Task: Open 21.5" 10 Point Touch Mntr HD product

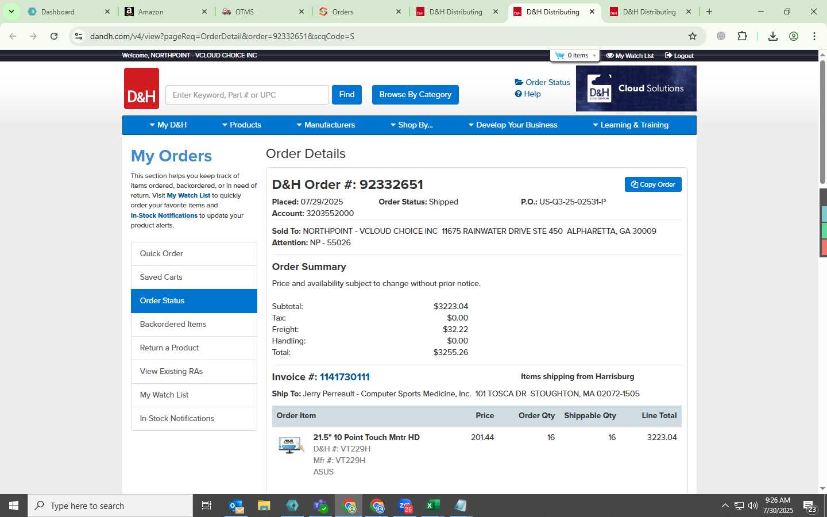Action: click(x=366, y=437)
